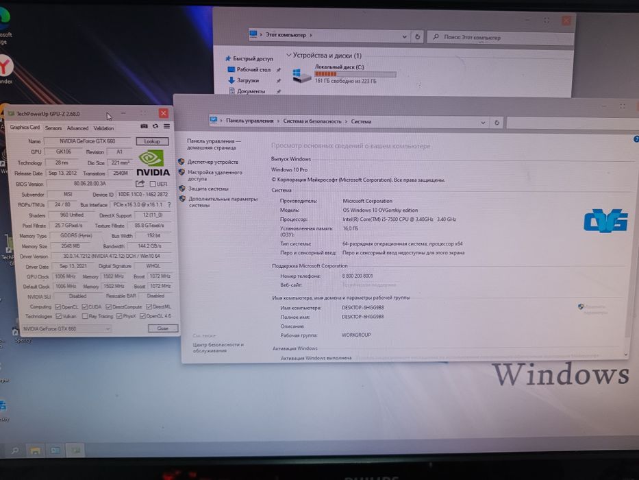Click the refresh icon in the Система window
The height and width of the screenshot is (480, 639).
497,123
